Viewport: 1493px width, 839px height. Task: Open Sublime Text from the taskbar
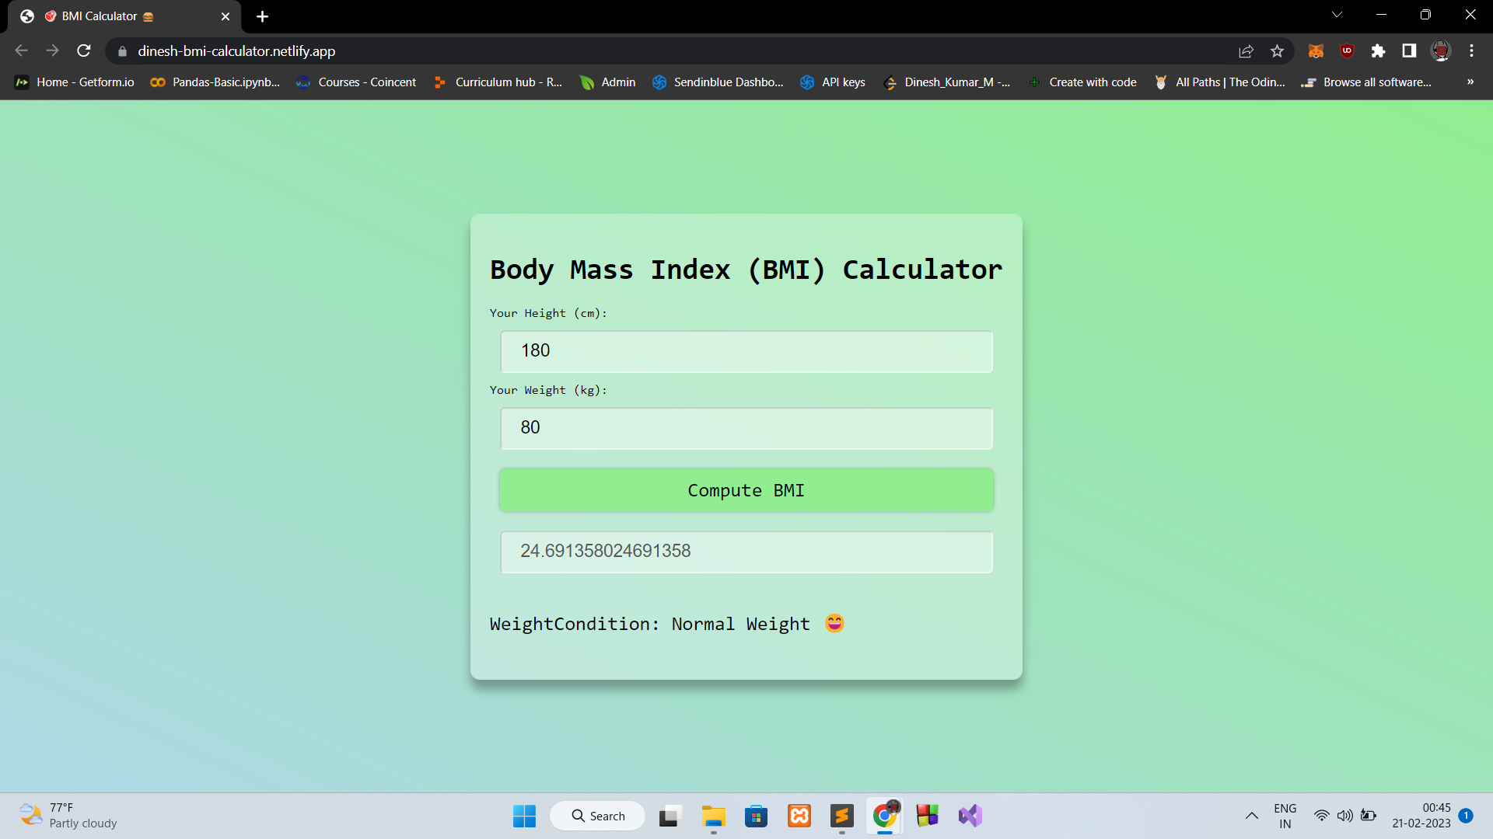click(x=842, y=816)
